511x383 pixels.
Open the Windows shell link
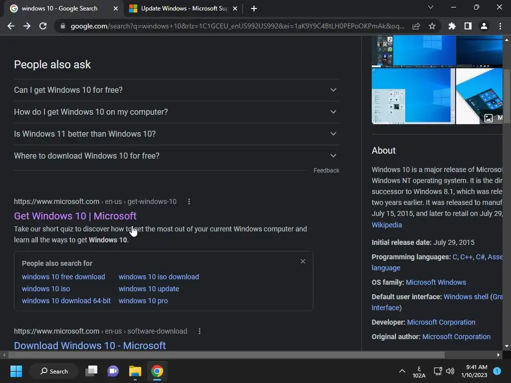[466, 297]
